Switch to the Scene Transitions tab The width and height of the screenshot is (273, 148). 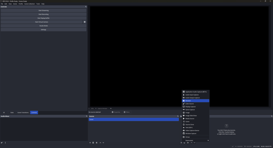point(23,113)
